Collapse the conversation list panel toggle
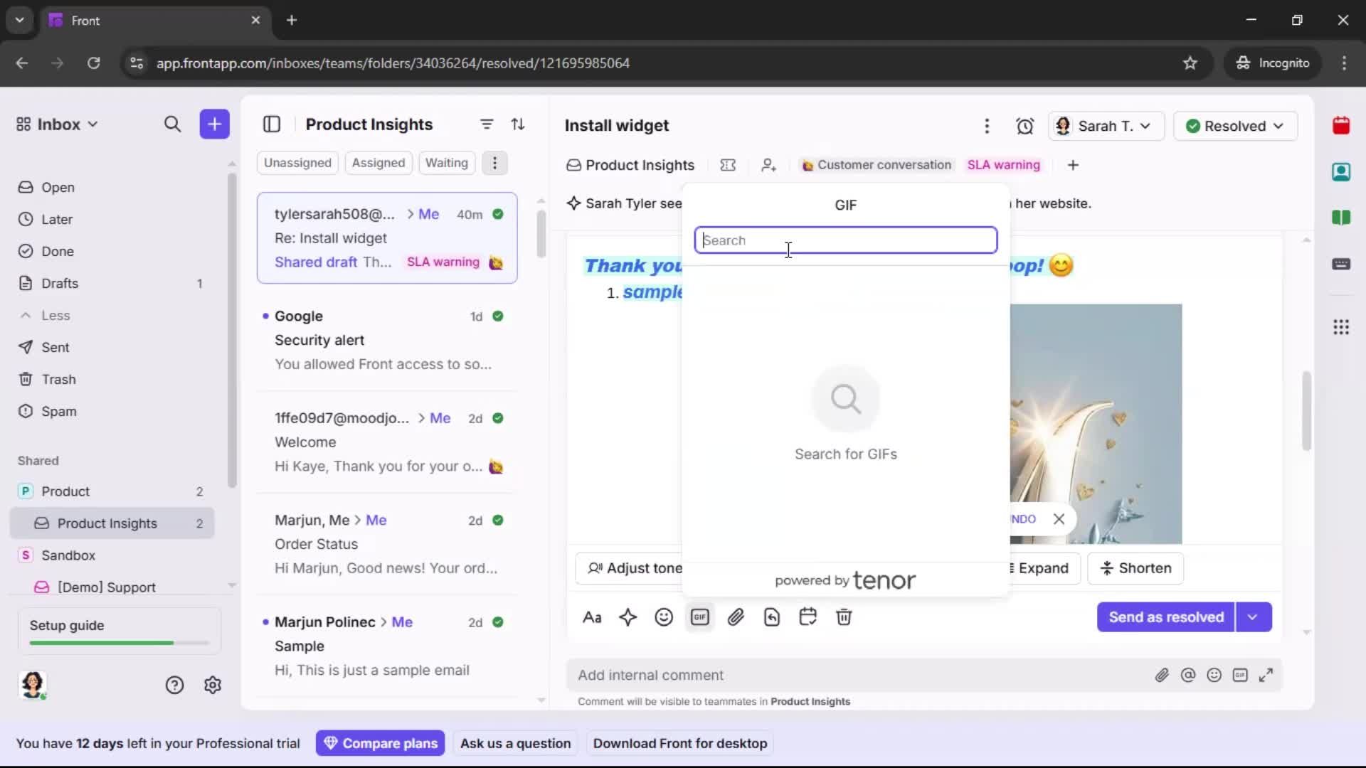The height and width of the screenshot is (768, 1366). [x=272, y=124]
